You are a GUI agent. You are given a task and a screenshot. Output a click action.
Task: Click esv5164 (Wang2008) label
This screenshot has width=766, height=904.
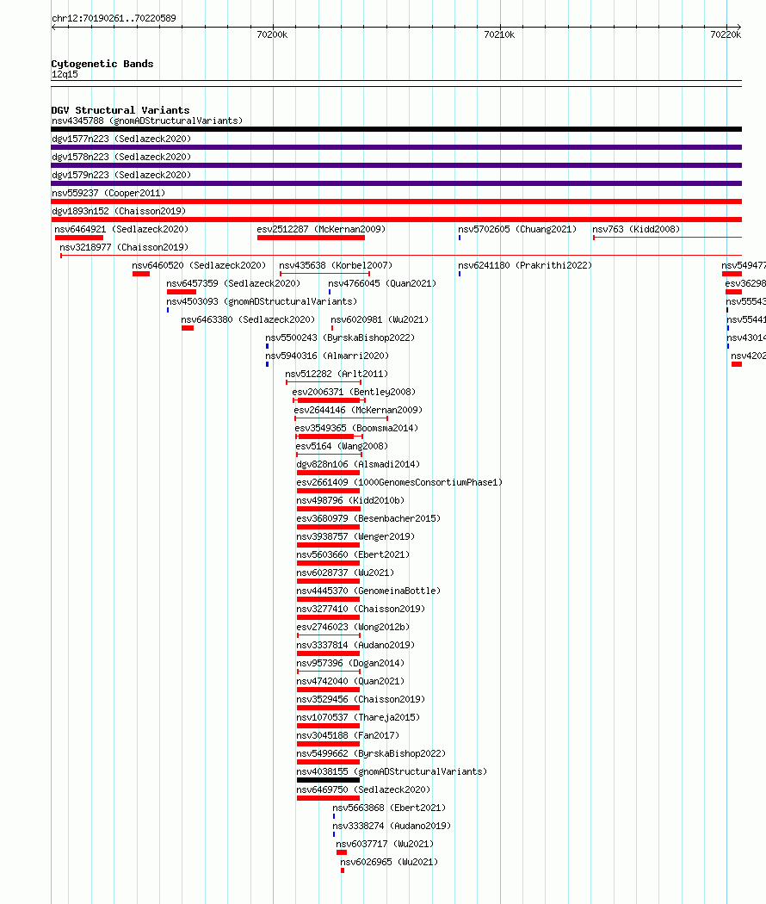(x=342, y=446)
